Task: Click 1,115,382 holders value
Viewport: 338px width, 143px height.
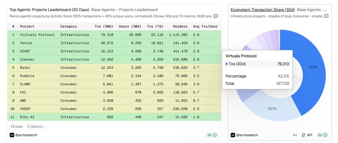Action: [178, 35]
